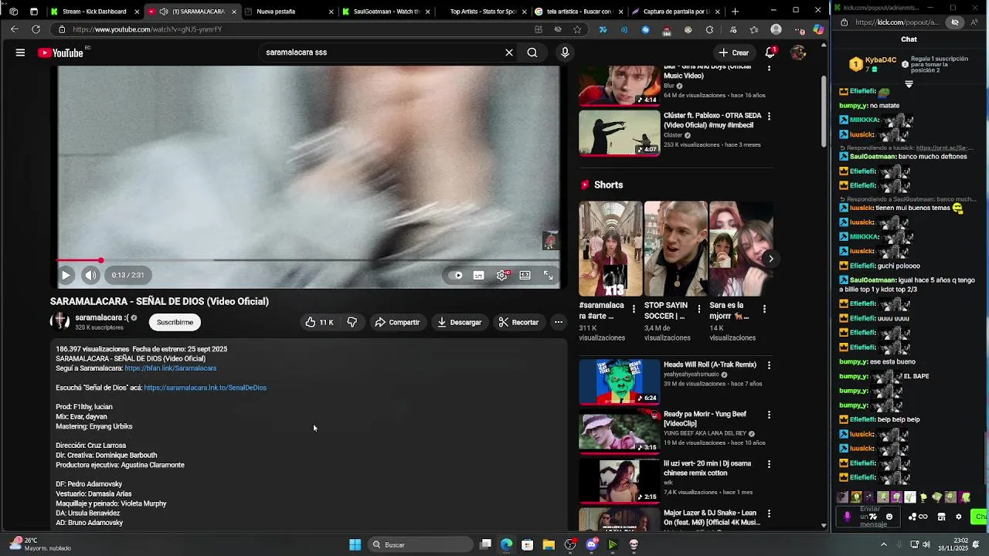
Task: Switch the player to theater mode
Action: coord(525,275)
